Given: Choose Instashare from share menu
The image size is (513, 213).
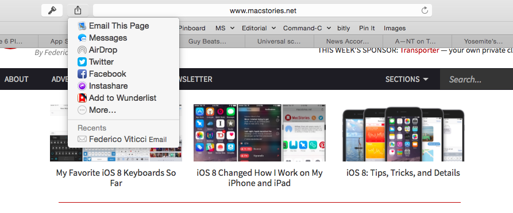Looking at the screenshot, I should [124, 86].
